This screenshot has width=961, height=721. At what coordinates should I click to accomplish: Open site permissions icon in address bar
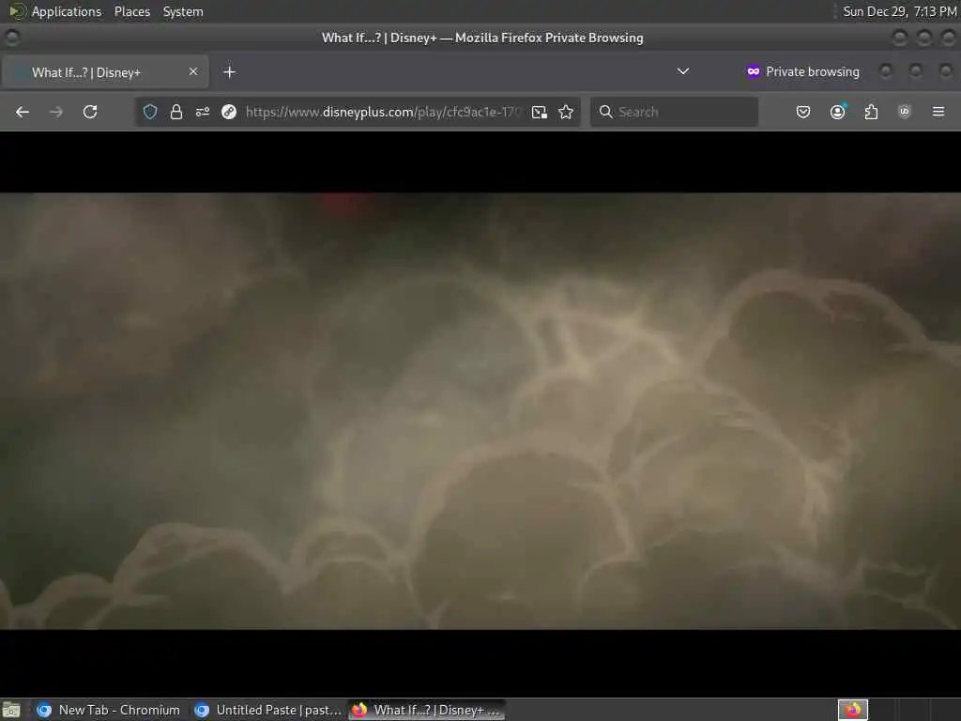point(203,112)
